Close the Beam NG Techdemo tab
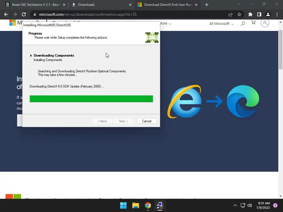The height and width of the screenshot is (212, 283). (x=64, y=5)
